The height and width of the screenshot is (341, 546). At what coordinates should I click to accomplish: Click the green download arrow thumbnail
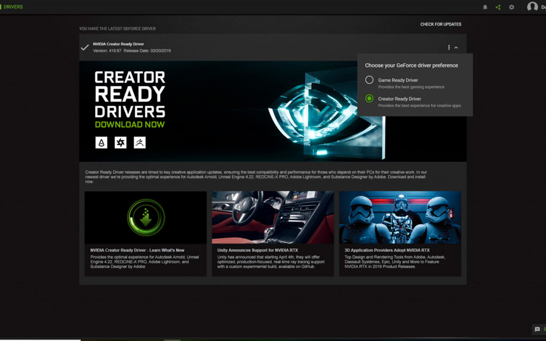coord(146,217)
